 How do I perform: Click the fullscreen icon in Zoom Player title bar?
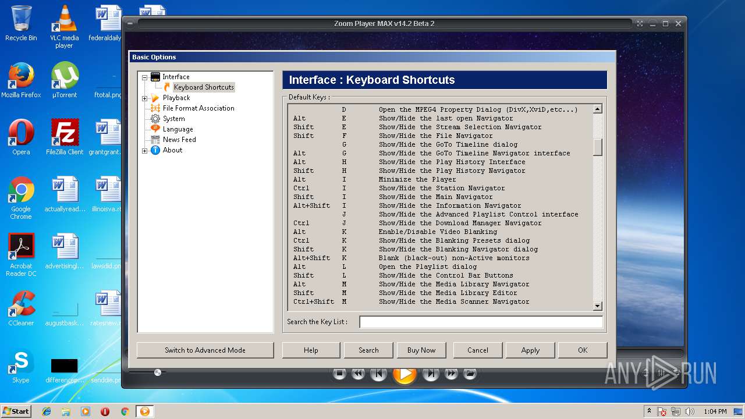pyautogui.click(x=640, y=24)
